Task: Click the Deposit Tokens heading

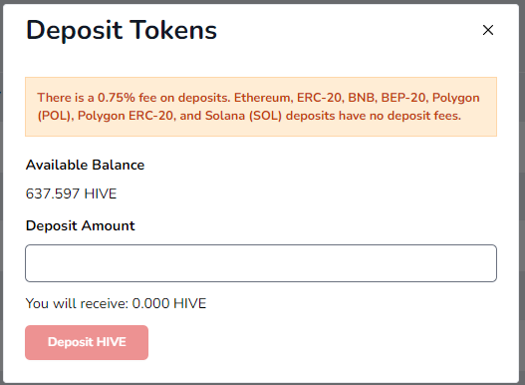Action: (122, 30)
